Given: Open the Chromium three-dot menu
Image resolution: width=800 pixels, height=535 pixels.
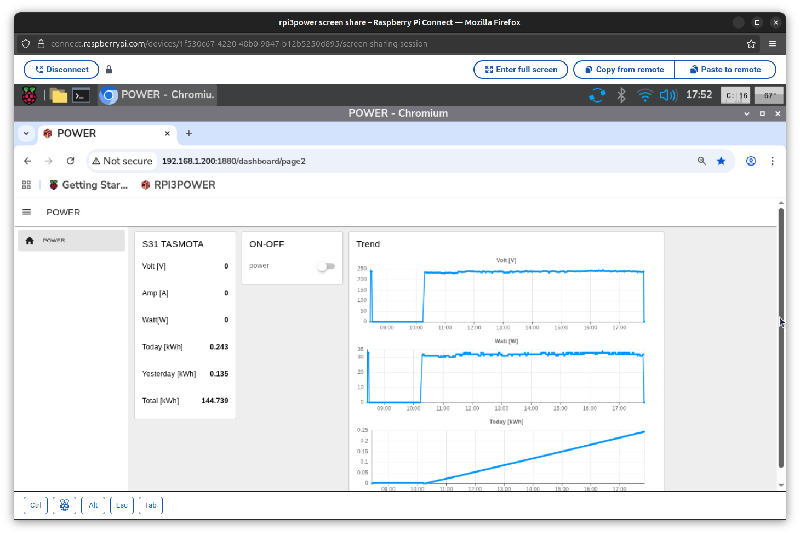Looking at the screenshot, I should (x=772, y=161).
